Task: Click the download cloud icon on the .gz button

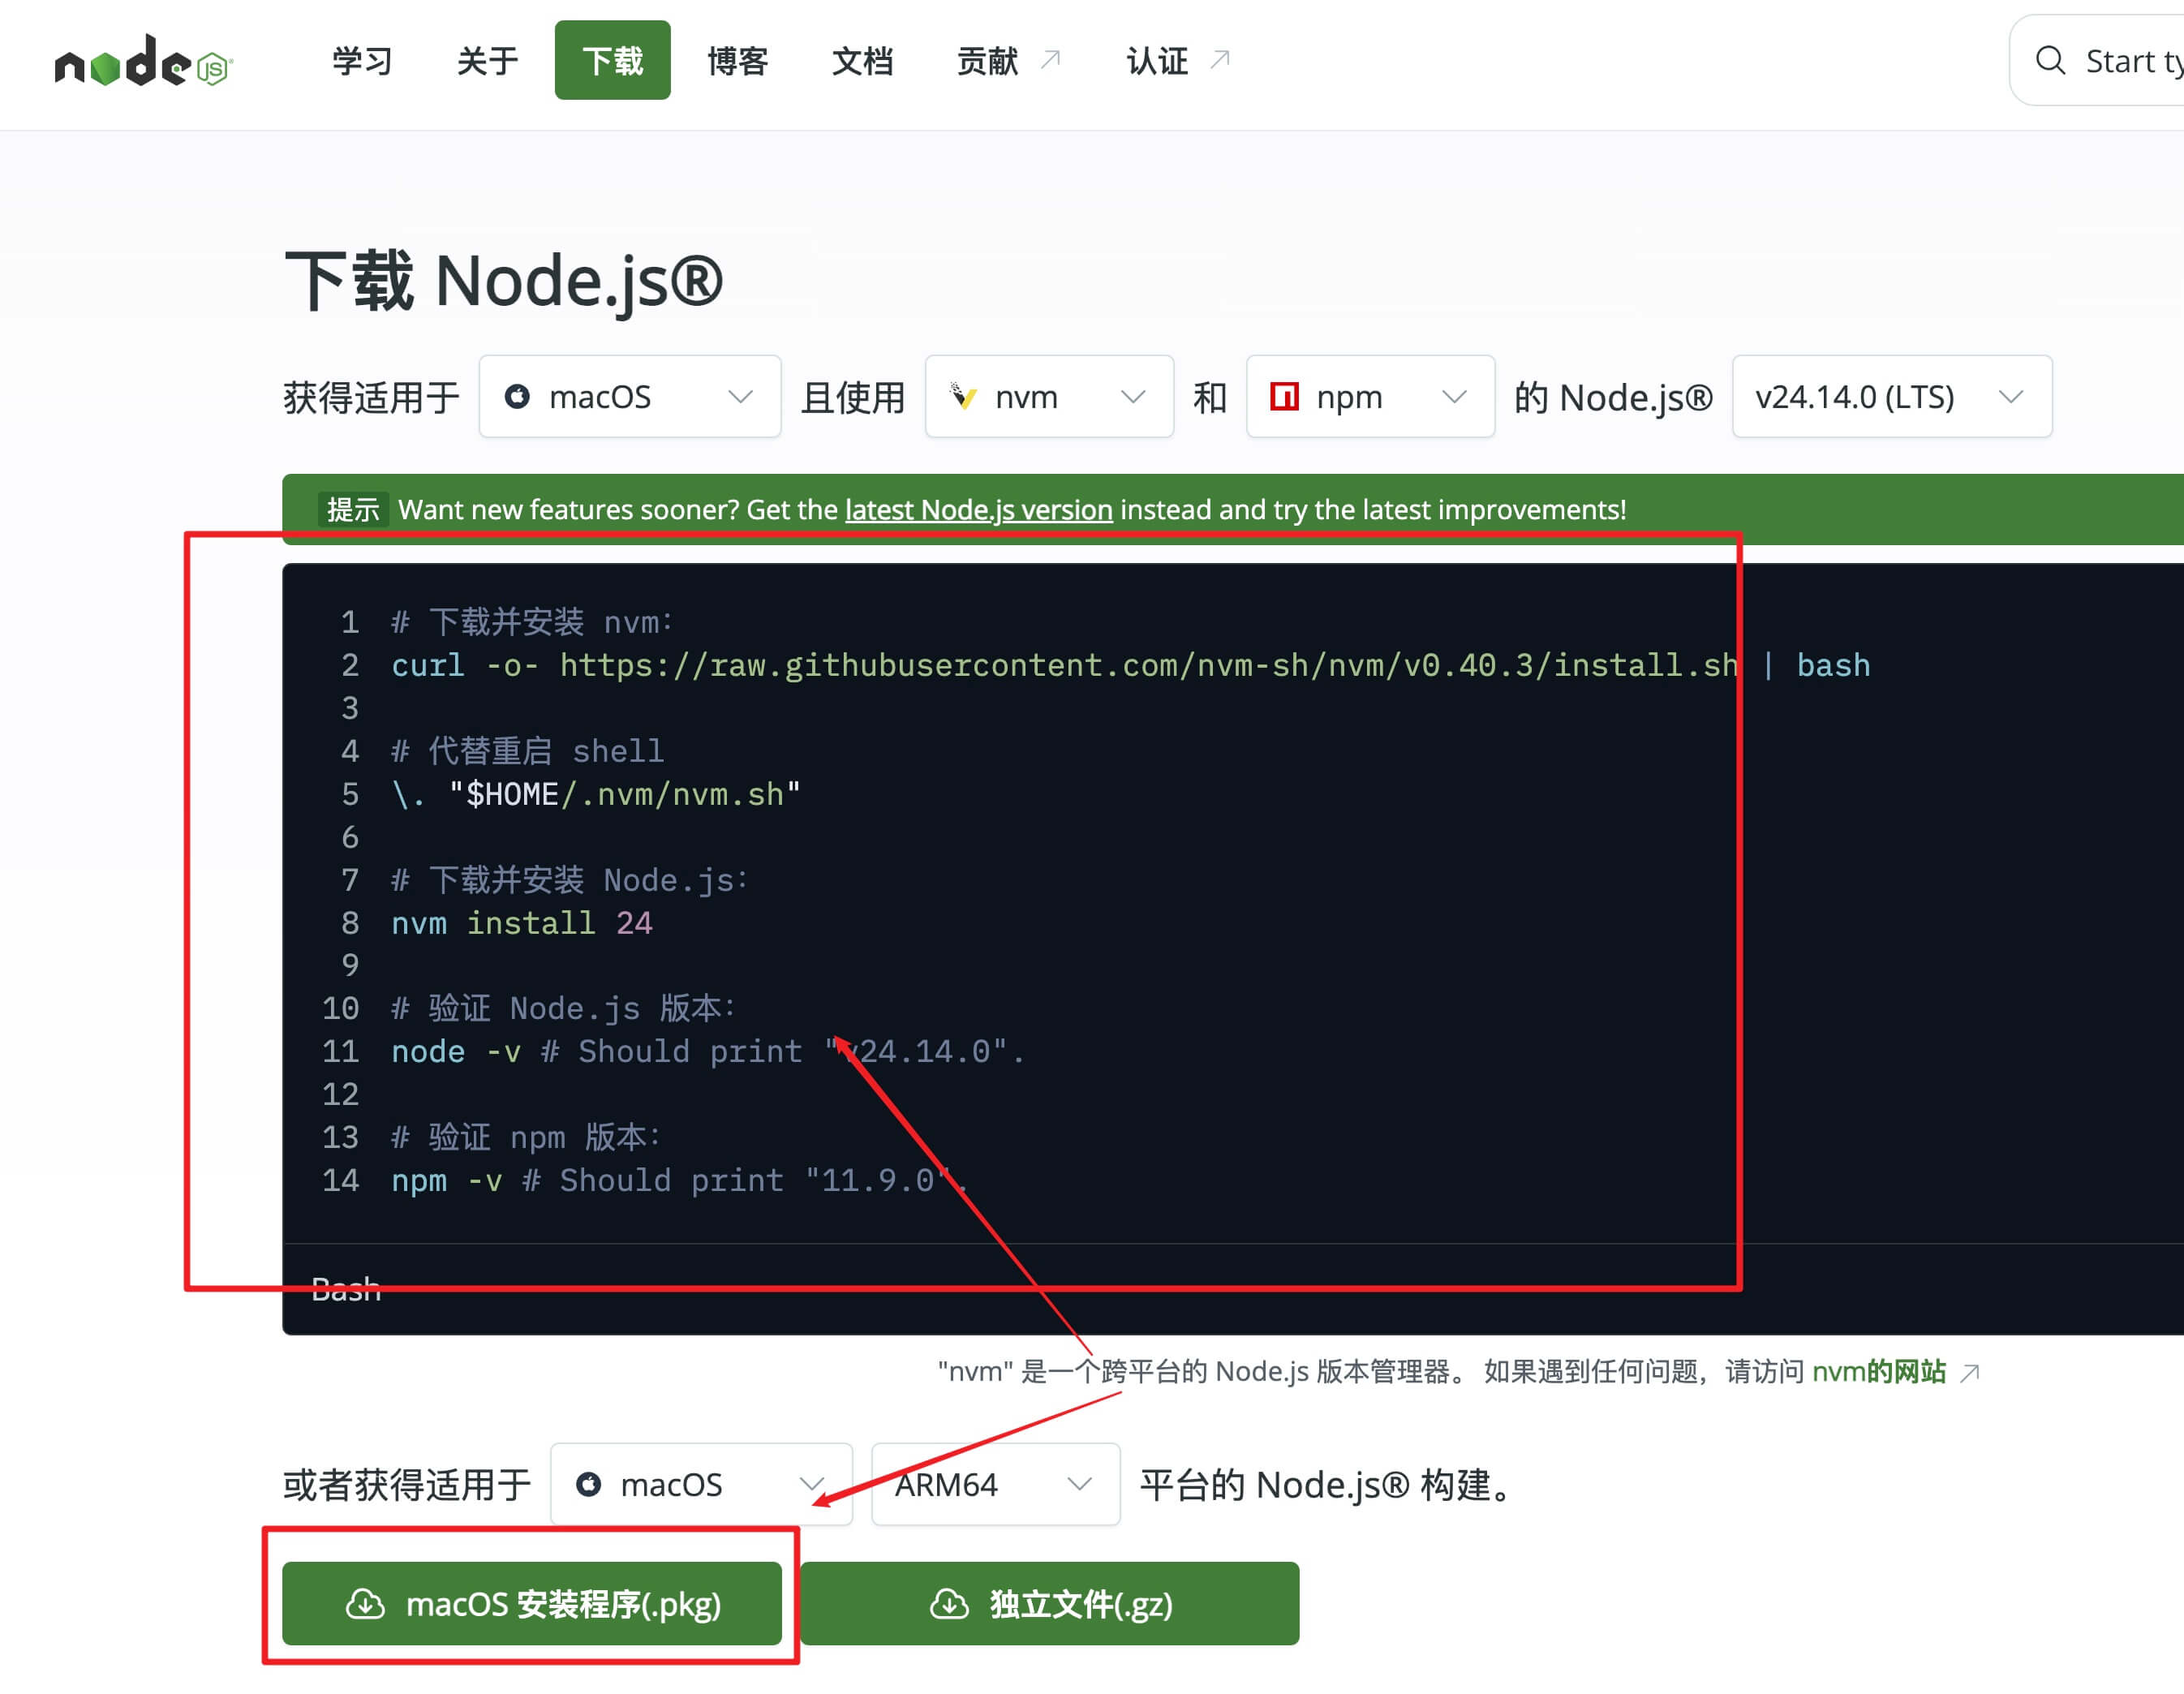Action: click(949, 1604)
